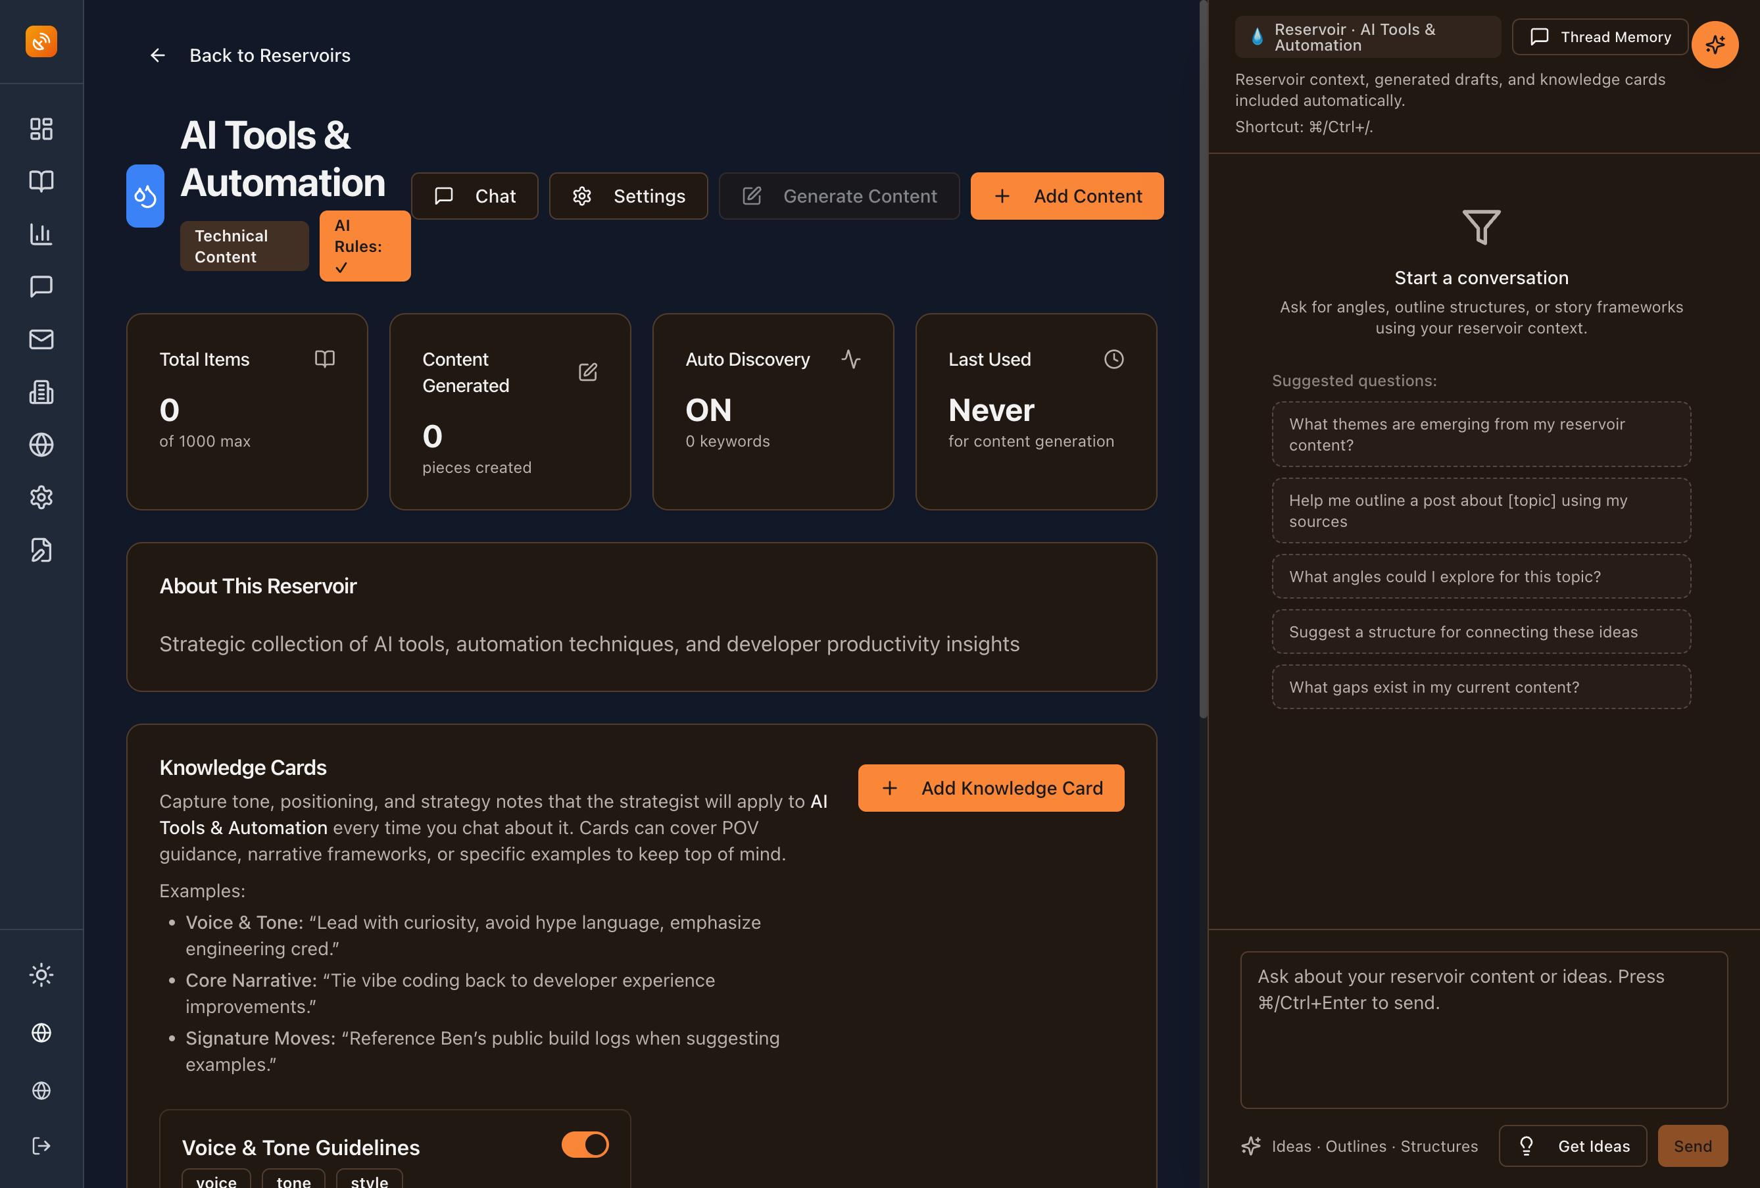Image resolution: width=1760 pixels, height=1188 pixels.
Task: Focus the reservoir chat message input
Action: click(1483, 1029)
